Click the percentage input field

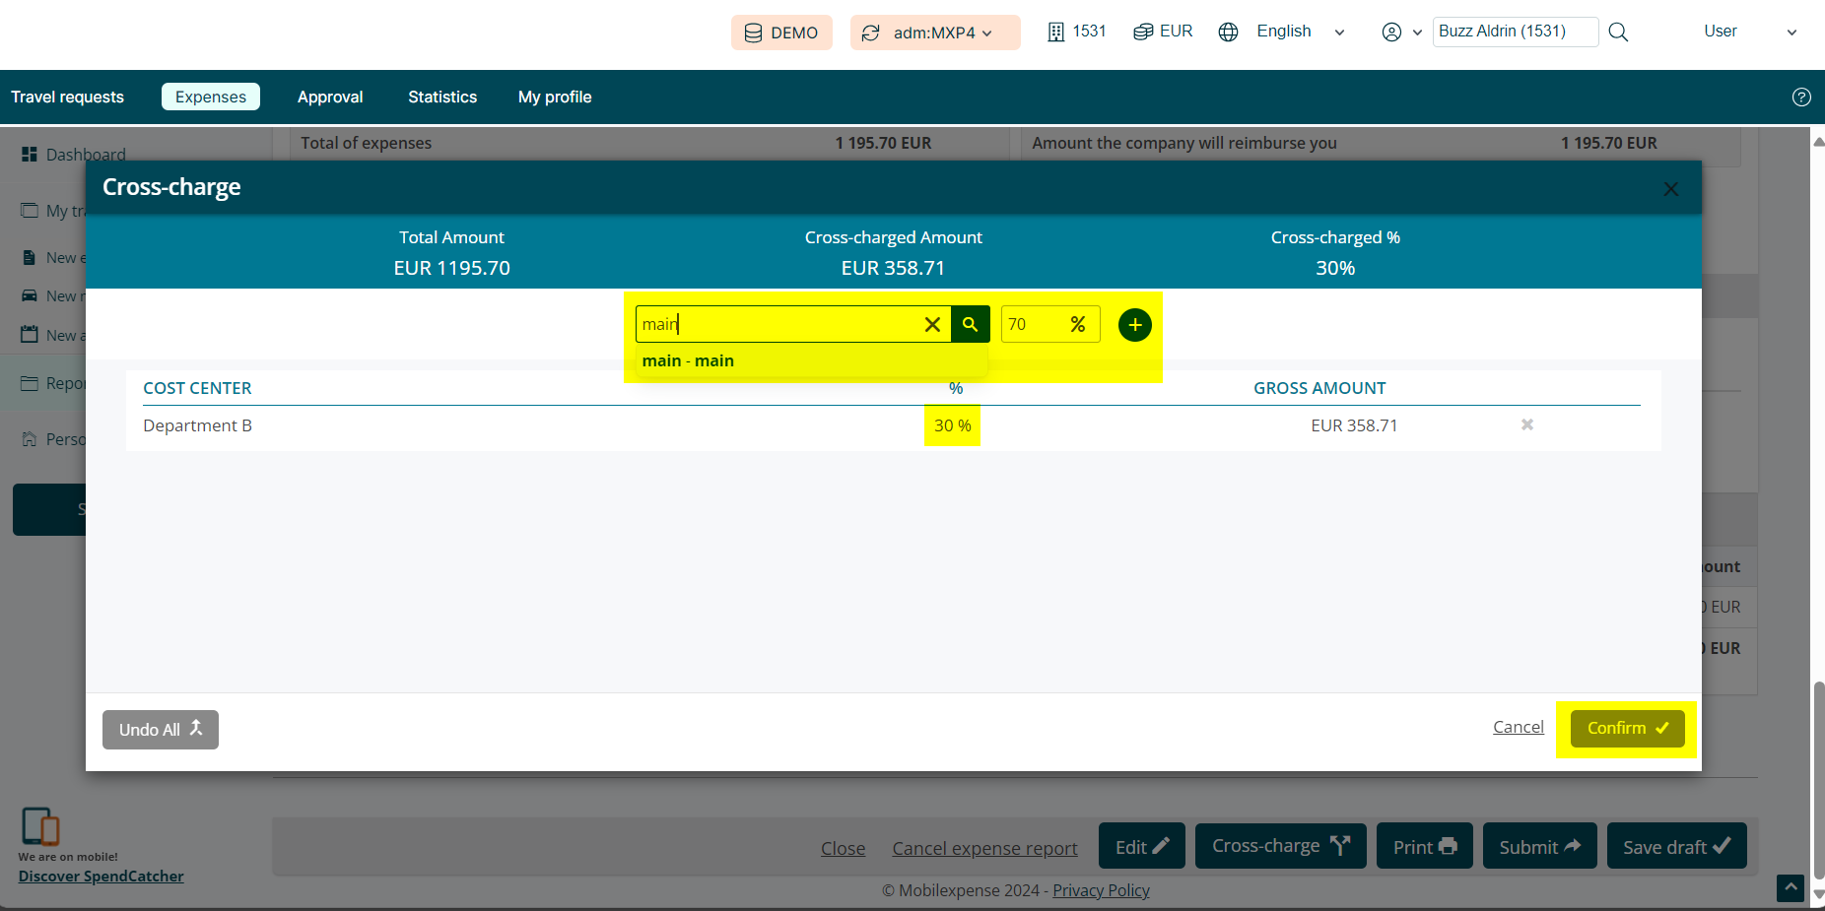(x=1031, y=324)
